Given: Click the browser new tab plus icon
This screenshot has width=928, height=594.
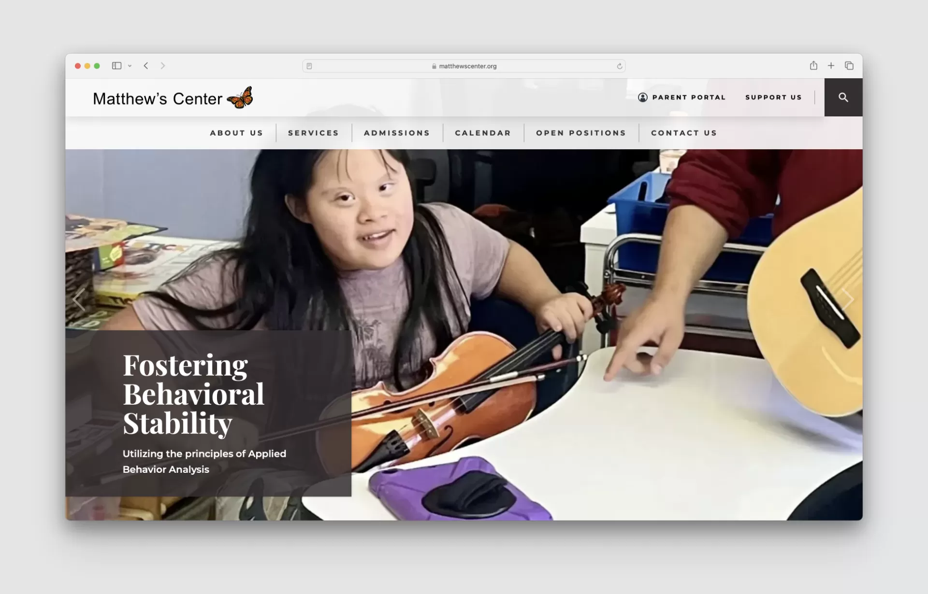Looking at the screenshot, I should pos(831,66).
